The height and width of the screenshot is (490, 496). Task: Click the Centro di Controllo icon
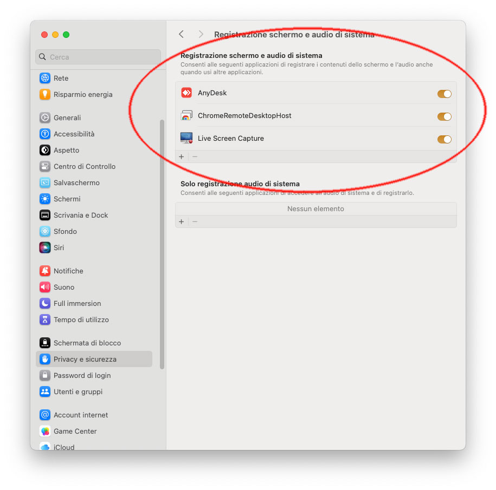pyautogui.click(x=45, y=167)
